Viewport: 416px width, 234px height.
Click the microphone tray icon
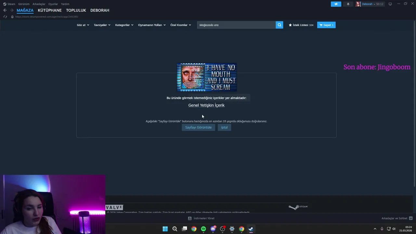(x=382, y=229)
